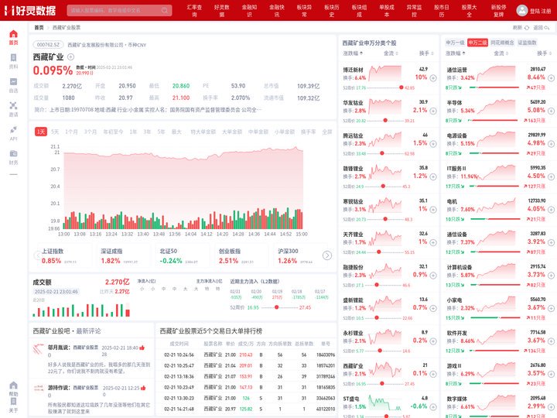Image resolution: width=557 pixels, height=418 pixels.
Task: Click the plus icon beside 华友钴业
Action: click(433, 111)
